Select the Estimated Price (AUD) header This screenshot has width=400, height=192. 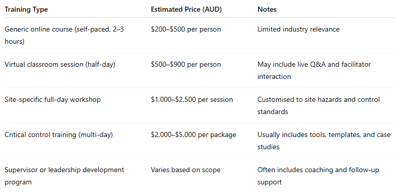click(186, 10)
